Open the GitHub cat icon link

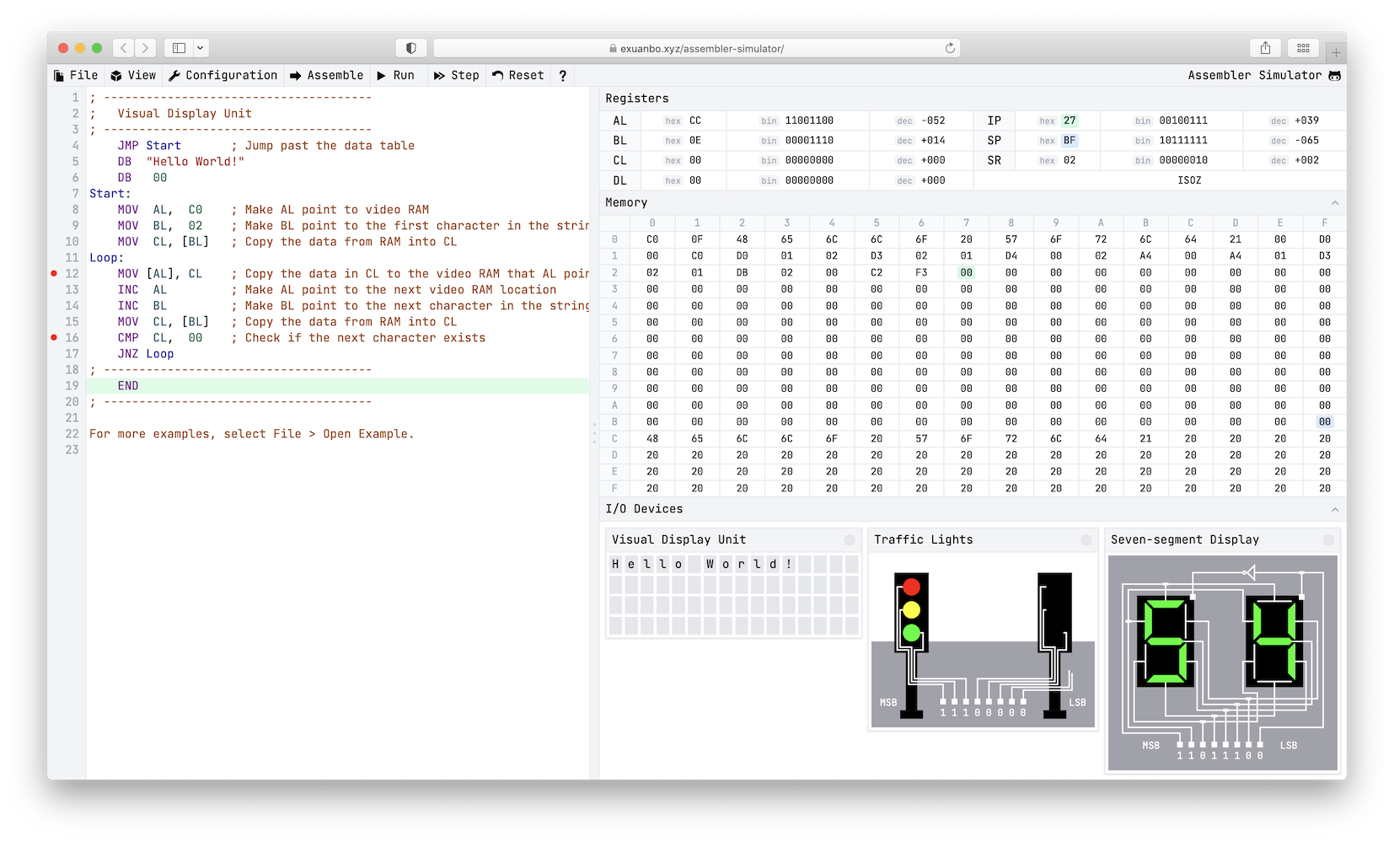(x=1334, y=75)
